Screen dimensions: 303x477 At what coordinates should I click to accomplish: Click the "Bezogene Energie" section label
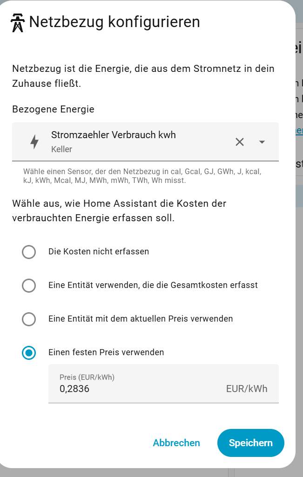[x=54, y=109]
